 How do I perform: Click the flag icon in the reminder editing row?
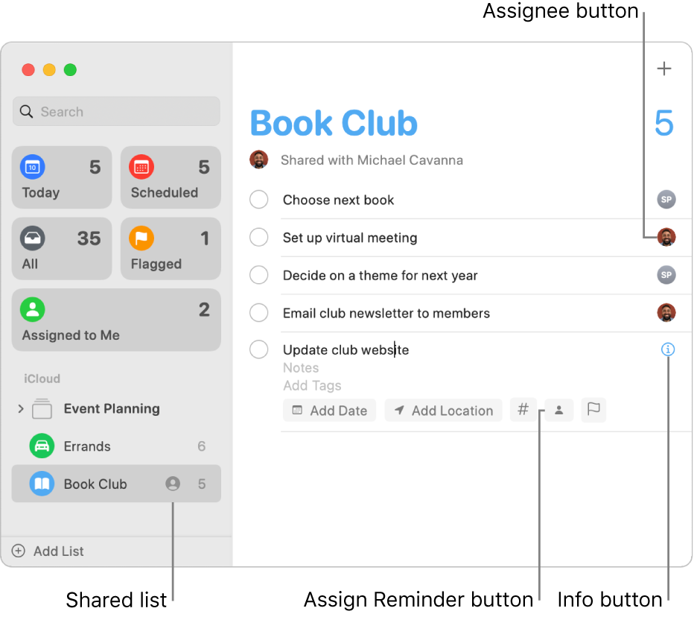pos(593,409)
